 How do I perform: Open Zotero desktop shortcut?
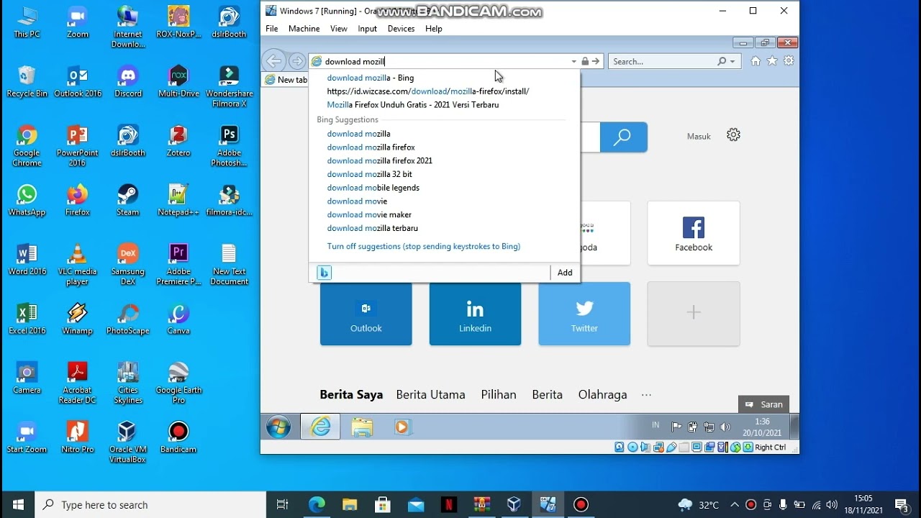pos(178,142)
